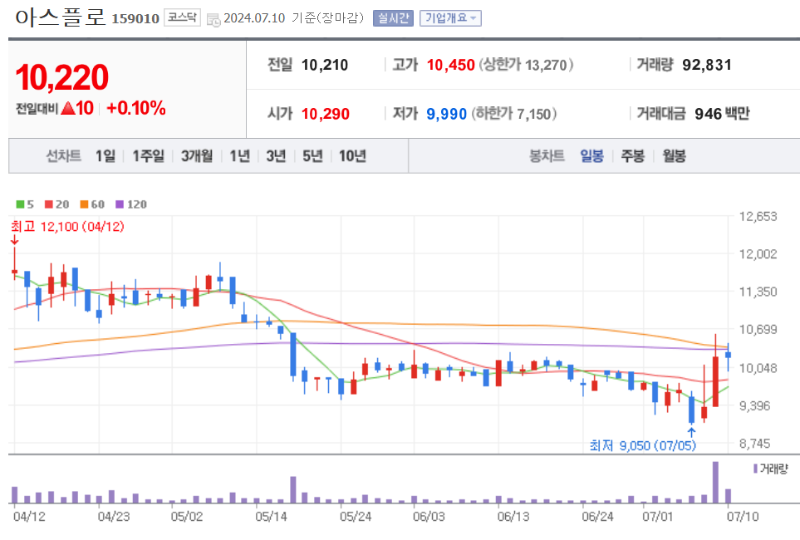Switch to 주봉 weekly candle chart
The height and width of the screenshot is (540, 800).
click(633, 155)
